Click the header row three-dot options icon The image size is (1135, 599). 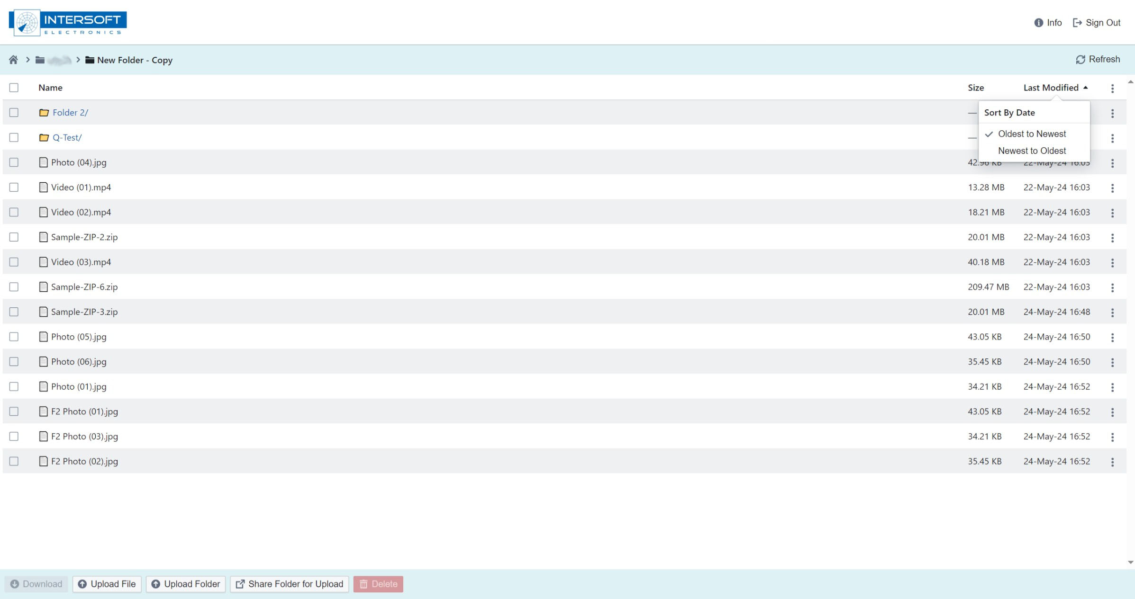pyautogui.click(x=1112, y=89)
